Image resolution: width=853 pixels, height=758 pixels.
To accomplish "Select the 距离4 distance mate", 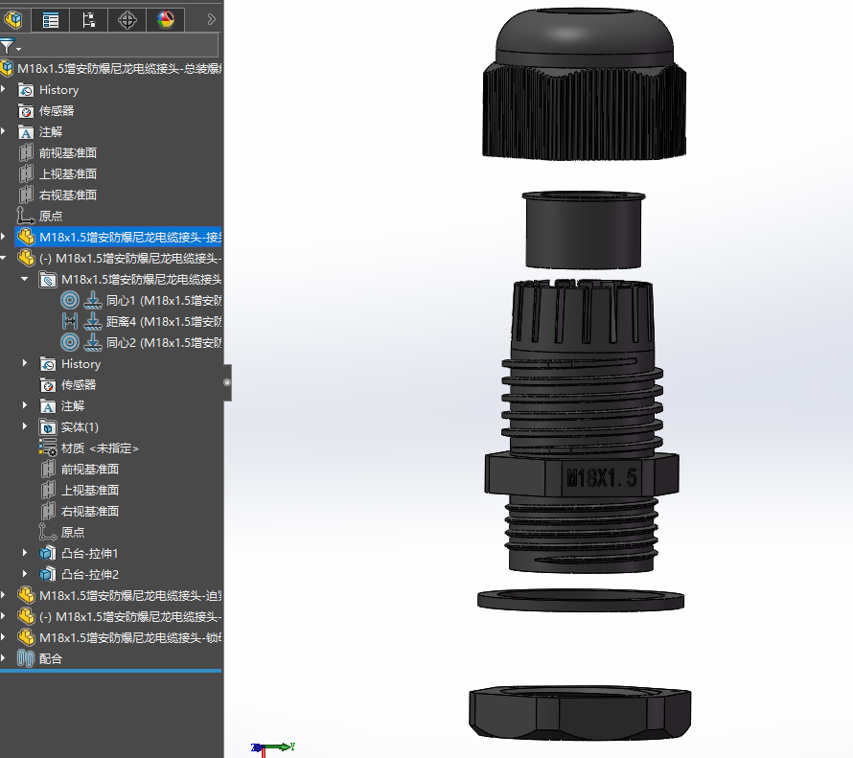I will [x=163, y=322].
